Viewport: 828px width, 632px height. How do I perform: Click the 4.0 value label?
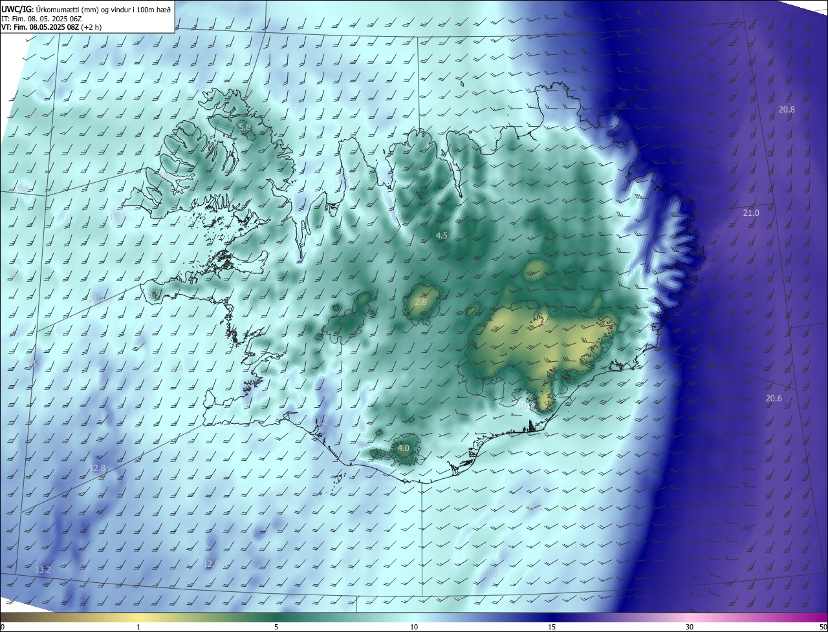[404, 448]
